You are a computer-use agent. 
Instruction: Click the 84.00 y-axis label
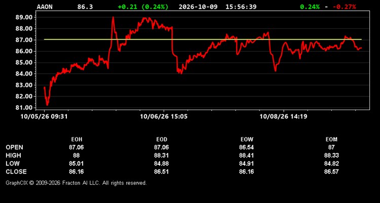24,74
